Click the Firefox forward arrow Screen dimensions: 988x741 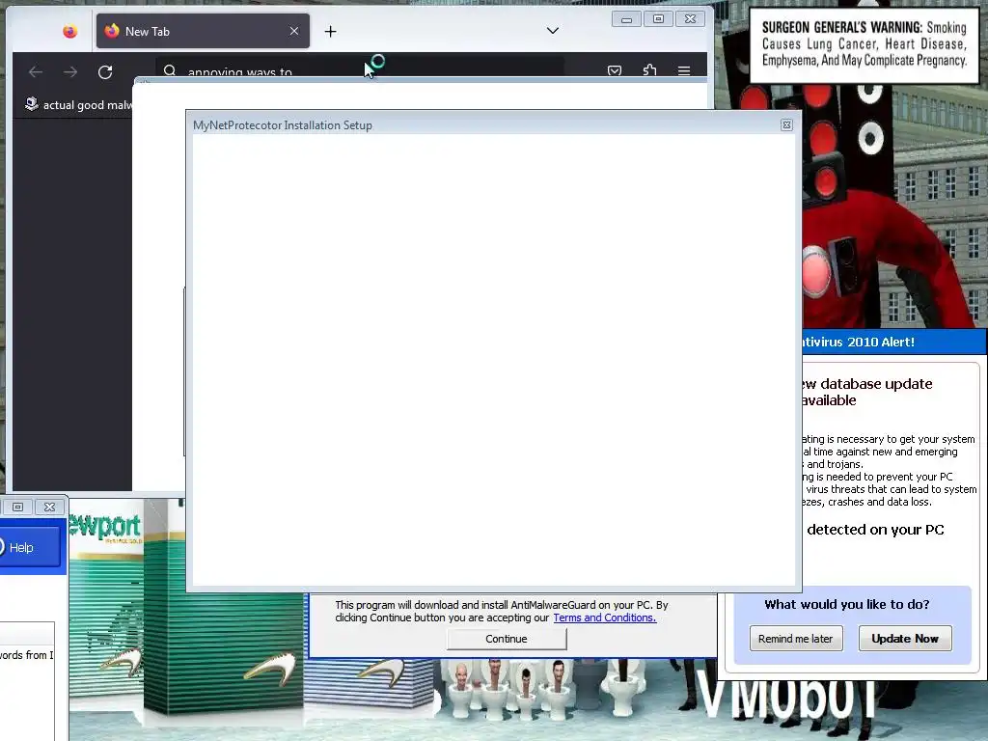pyautogui.click(x=69, y=71)
